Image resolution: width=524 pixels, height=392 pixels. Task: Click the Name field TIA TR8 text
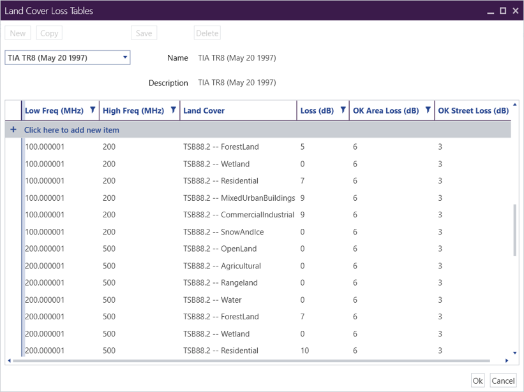point(237,58)
